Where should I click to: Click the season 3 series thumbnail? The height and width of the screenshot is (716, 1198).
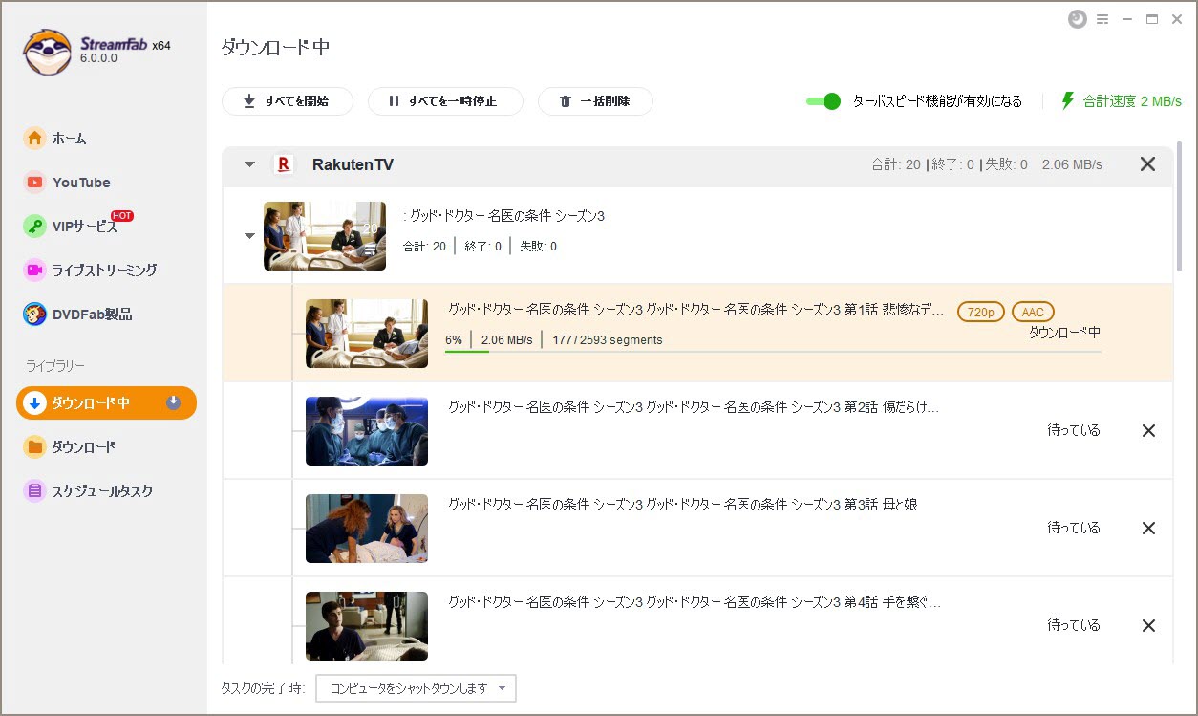point(325,236)
